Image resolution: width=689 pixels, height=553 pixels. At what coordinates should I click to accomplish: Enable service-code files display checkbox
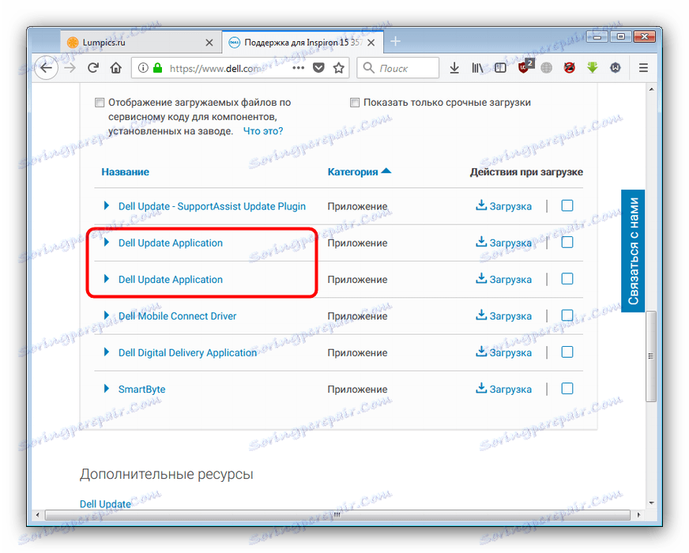click(100, 103)
